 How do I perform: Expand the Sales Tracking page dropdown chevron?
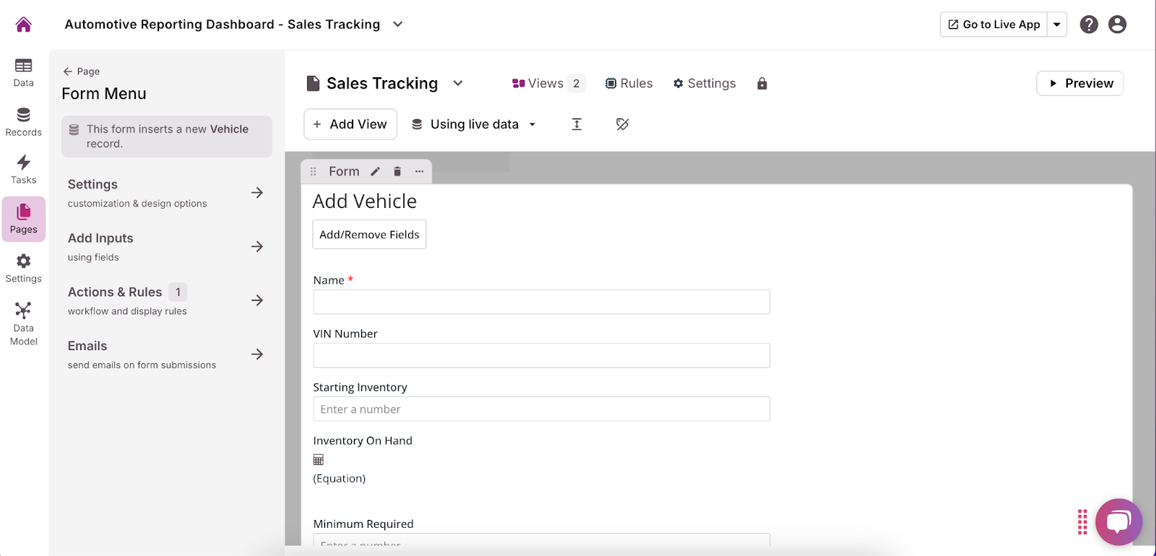458,84
